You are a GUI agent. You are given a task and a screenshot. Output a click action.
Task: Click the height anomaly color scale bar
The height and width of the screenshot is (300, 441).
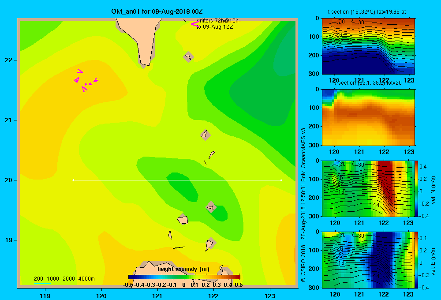tap(184, 277)
